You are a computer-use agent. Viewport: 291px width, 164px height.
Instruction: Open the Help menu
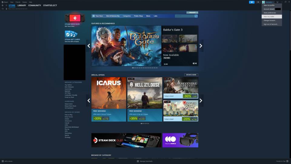point(30,2)
